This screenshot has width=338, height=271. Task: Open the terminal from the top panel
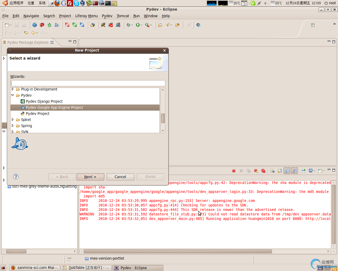(x=108, y=3)
